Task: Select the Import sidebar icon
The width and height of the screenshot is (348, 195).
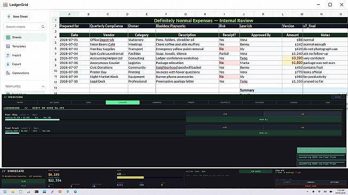Action: tap(8, 55)
